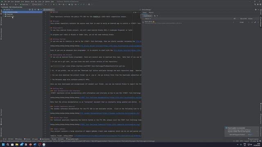This screenshot has width=262, height=147.
Task: Click the FTC Javadoc Documentation link
Action: (110, 114)
